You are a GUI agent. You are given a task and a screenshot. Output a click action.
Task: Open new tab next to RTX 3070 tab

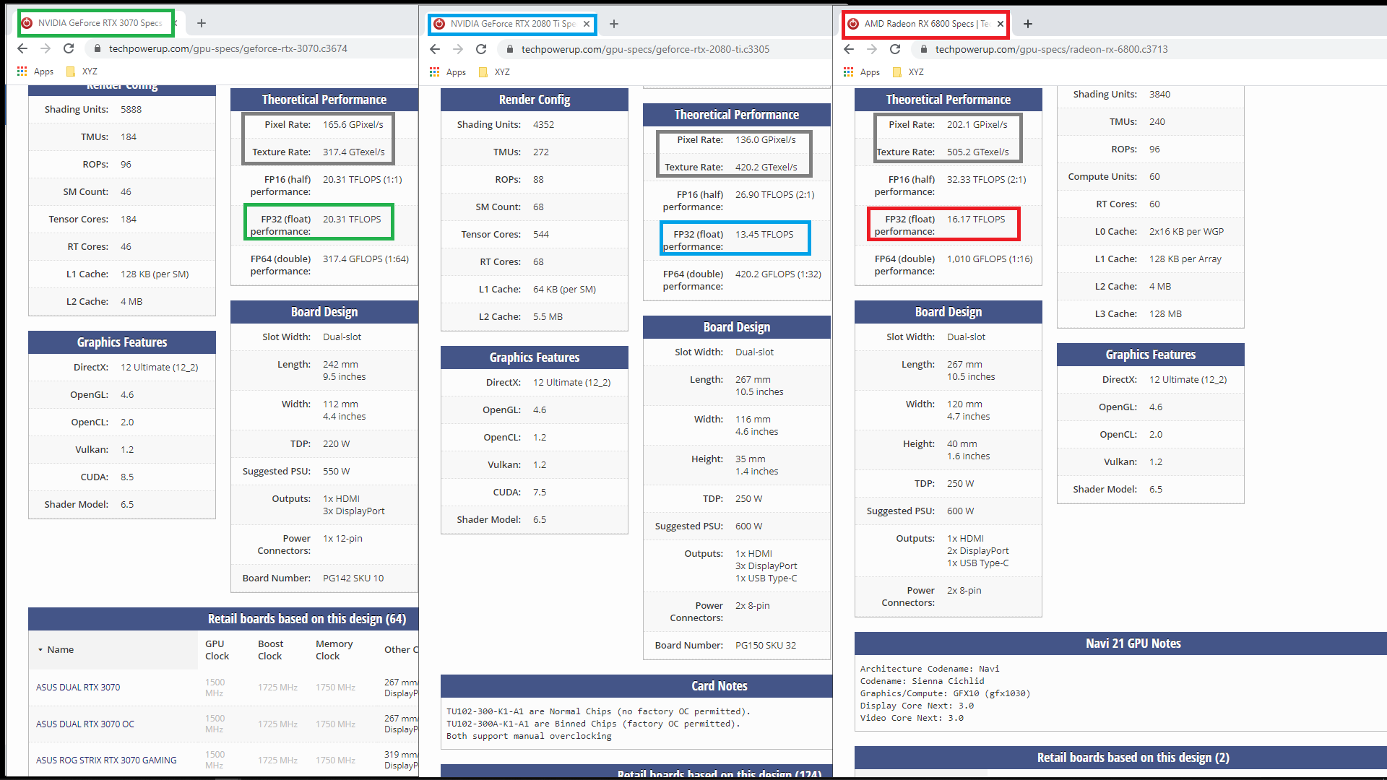tap(202, 23)
